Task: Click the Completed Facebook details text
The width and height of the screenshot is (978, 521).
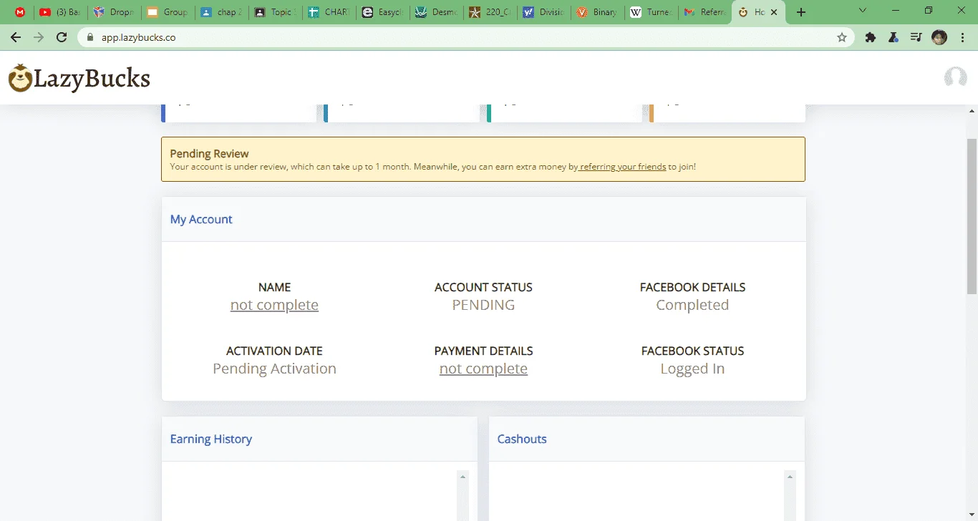Action: pos(692,305)
